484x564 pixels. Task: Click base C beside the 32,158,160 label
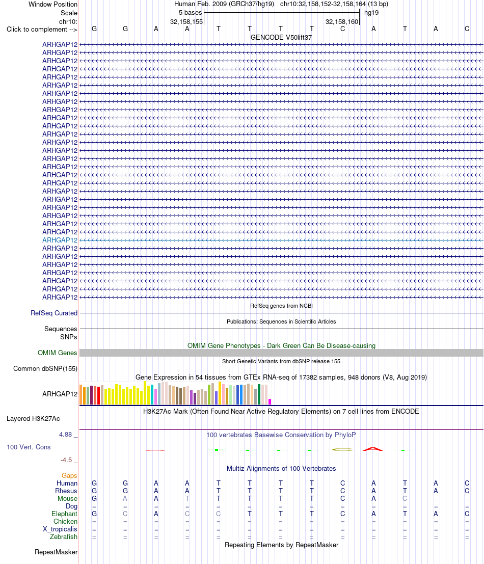pyautogui.click(x=343, y=29)
